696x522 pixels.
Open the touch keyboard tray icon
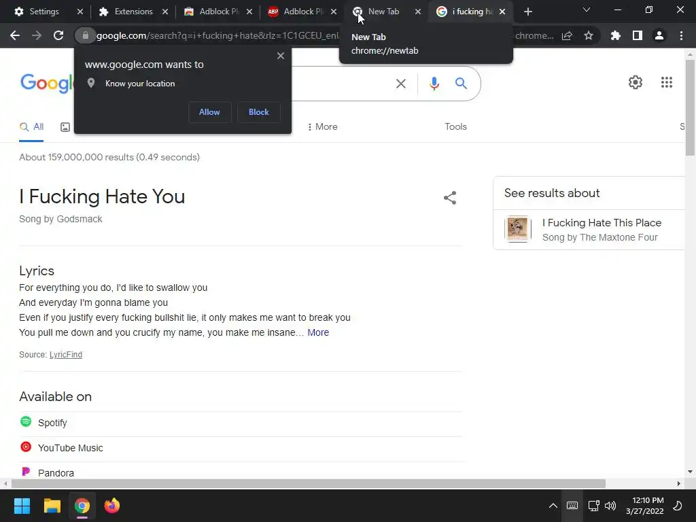572,506
